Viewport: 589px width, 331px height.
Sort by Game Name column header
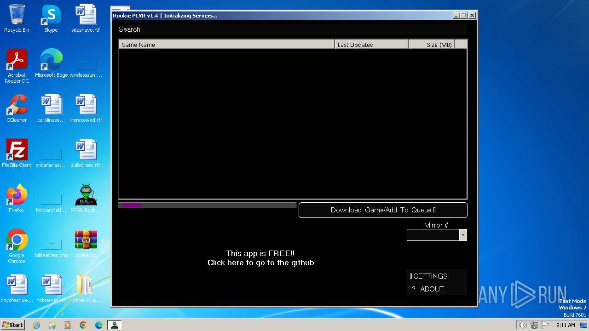pos(226,45)
